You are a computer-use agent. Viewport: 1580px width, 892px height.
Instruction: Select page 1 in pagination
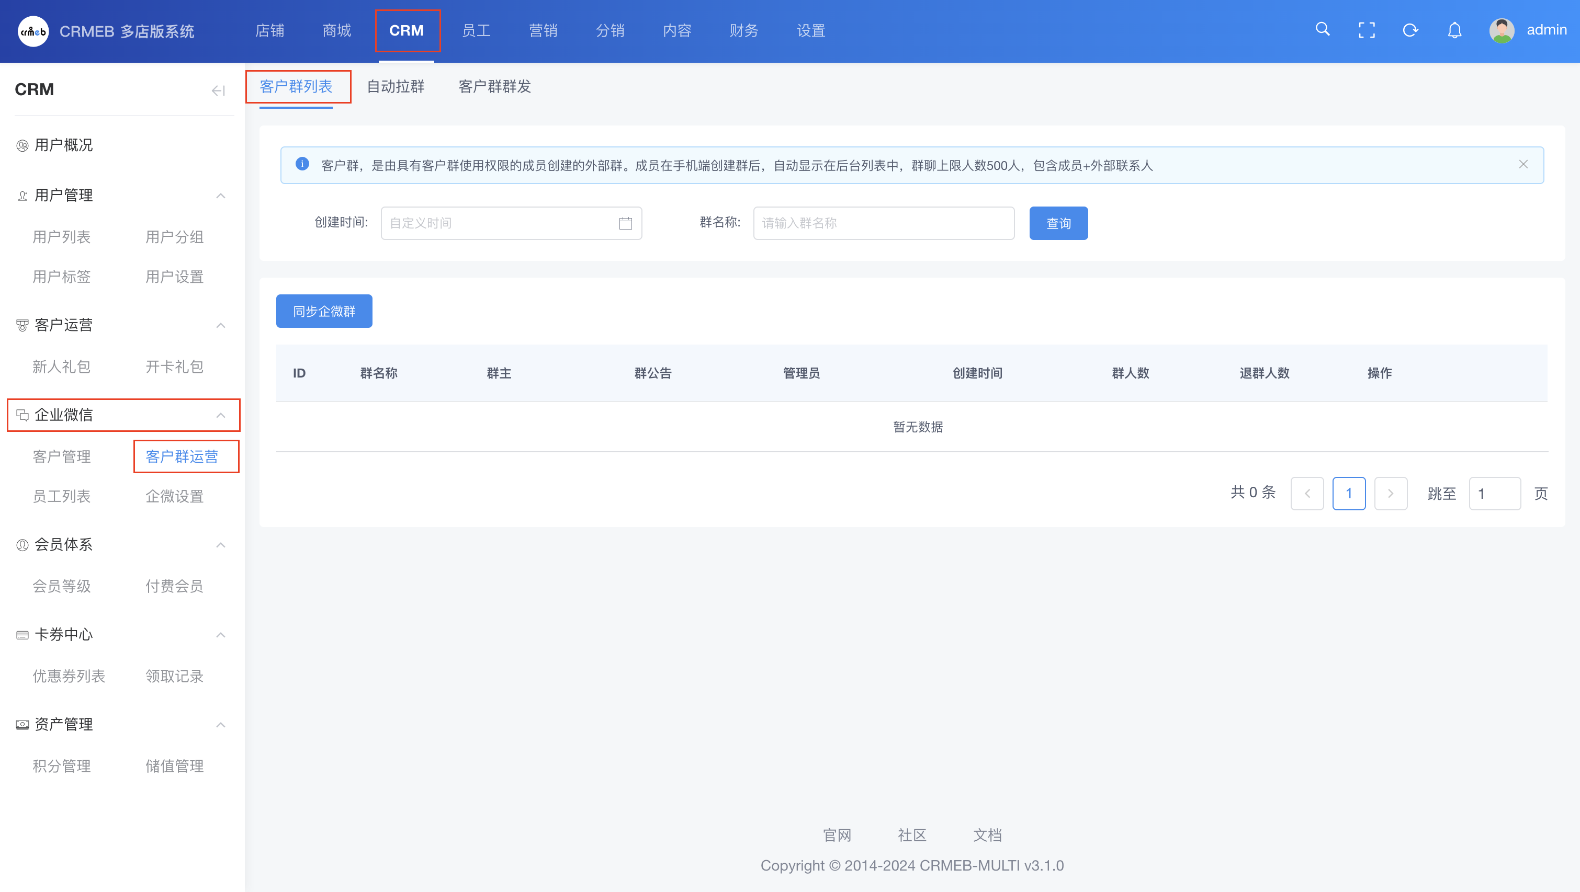[1349, 494]
